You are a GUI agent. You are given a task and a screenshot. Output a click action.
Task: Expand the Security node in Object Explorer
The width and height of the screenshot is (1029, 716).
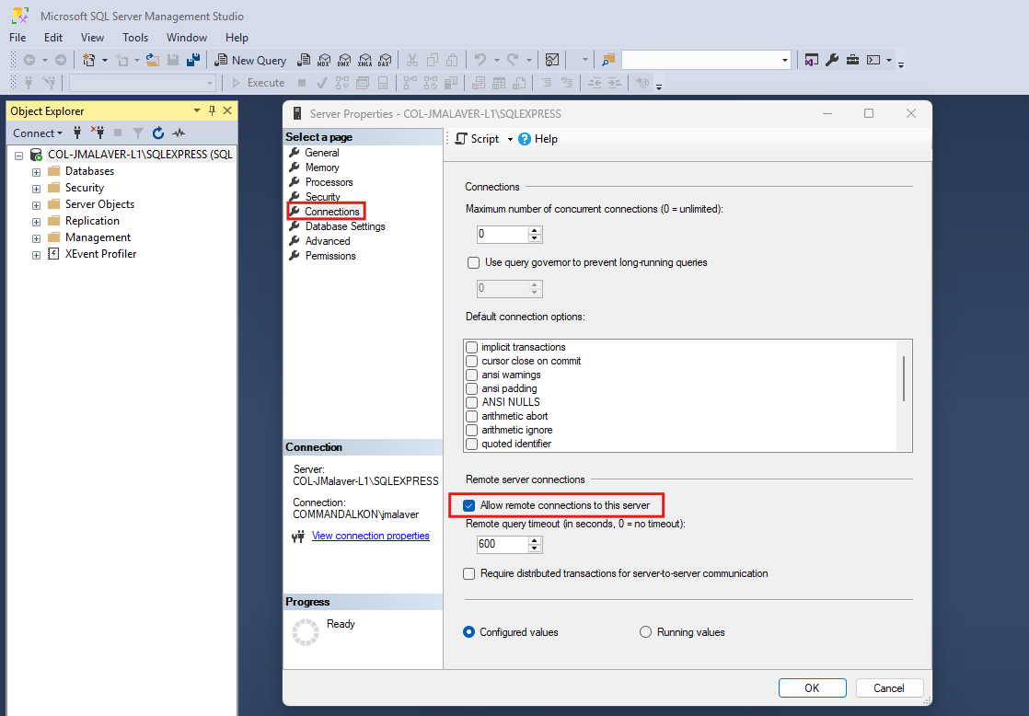coord(36,189)
